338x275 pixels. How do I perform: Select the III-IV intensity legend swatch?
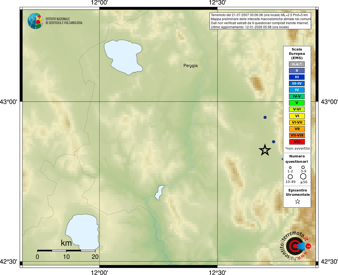[297, 84]
